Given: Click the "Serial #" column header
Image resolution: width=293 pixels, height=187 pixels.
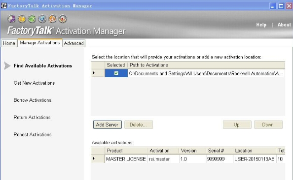Looking at the screenshot, I should [220, 151].
